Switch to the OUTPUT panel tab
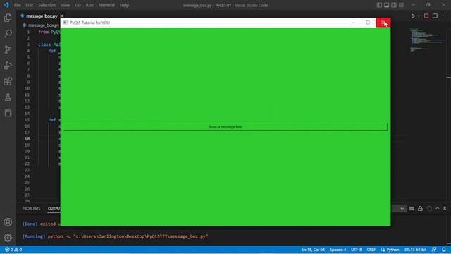The height and width of the screenshot is (254, 451). pyautogui.click(x=54, y=209)
